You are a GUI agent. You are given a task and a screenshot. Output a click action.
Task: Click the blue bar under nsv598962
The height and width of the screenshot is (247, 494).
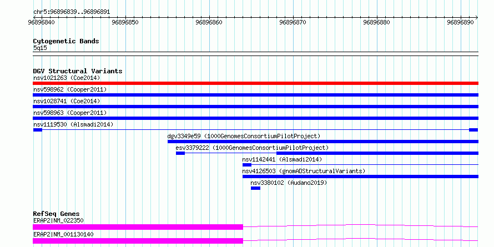coord(255,95)
